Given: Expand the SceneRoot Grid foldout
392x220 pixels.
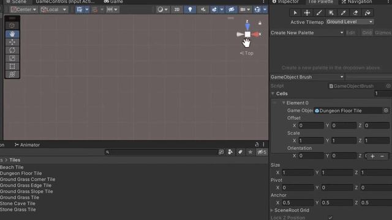Looking at the screenshot, I should tap(272, 210).
